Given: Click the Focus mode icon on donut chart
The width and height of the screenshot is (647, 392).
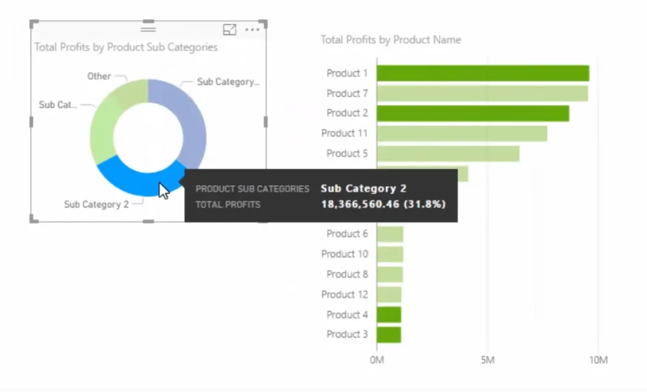Looking at the screenshot, I should [x=230, y=30].
